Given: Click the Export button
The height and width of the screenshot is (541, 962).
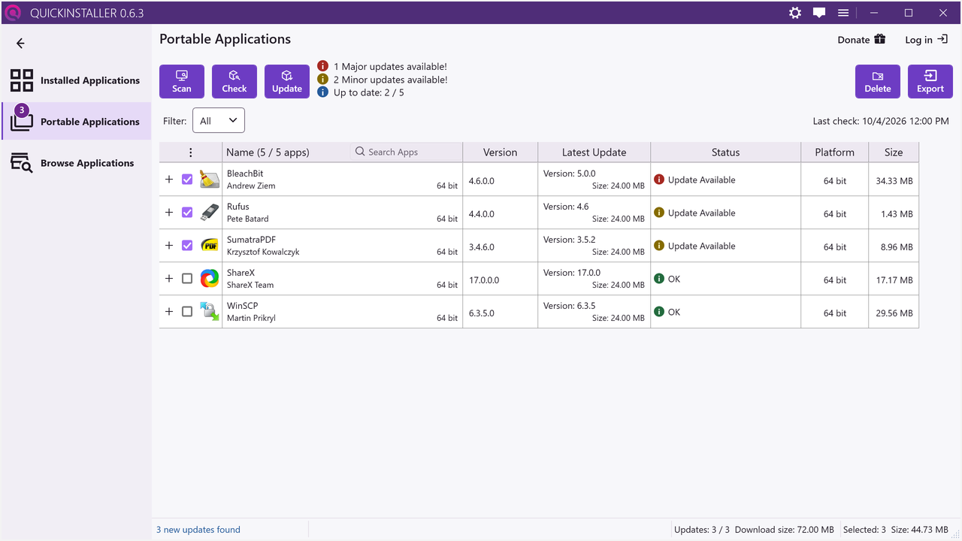Looking at the screenshot, I should [x=930, y=81].
